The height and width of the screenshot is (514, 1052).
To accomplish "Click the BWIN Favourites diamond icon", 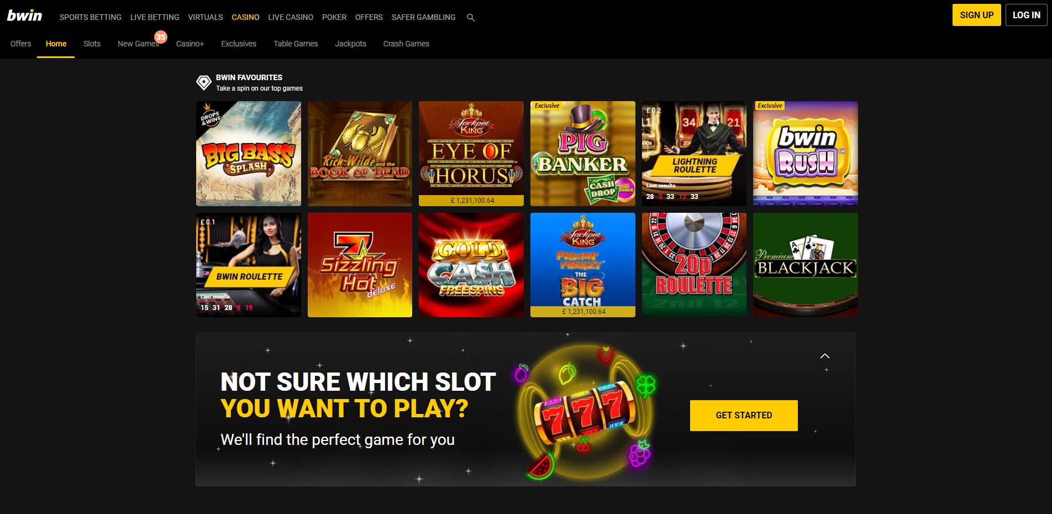I will (204, 83).
